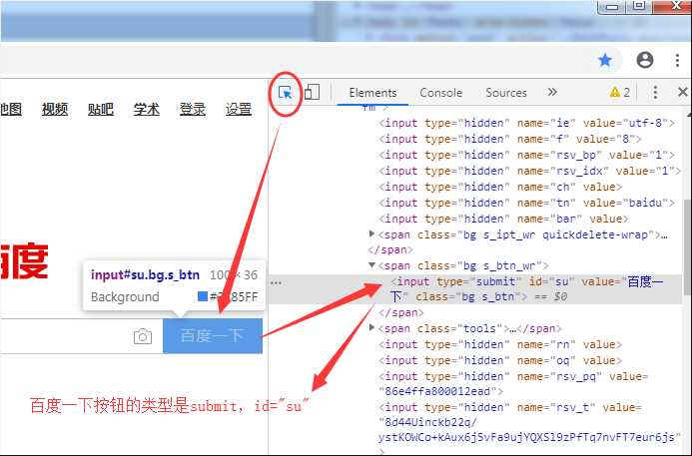The width and height of the screenshot is (692, 456).
Task: Bookmark this page with the star
Action: point(605,60)
